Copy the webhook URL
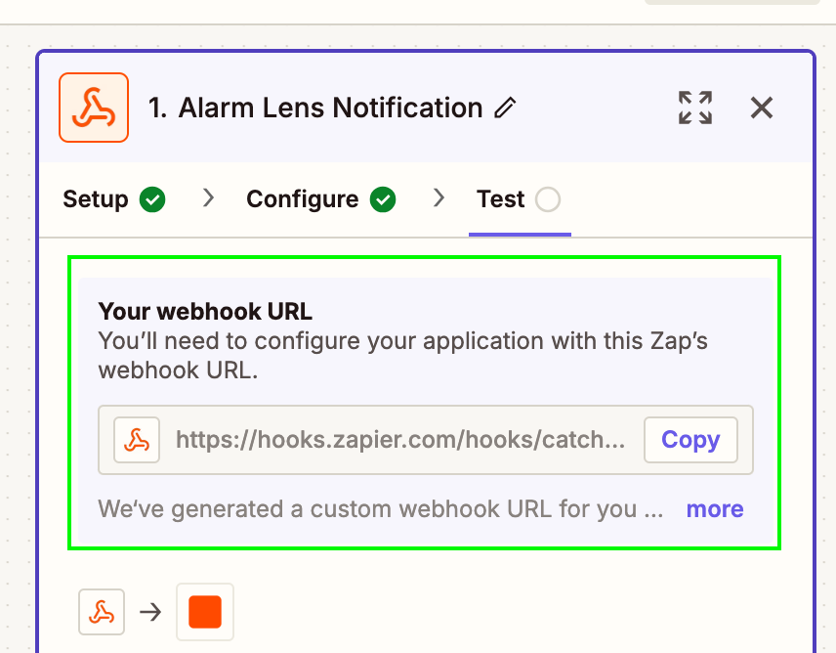836x653 pixels. [x=690, y=440]
